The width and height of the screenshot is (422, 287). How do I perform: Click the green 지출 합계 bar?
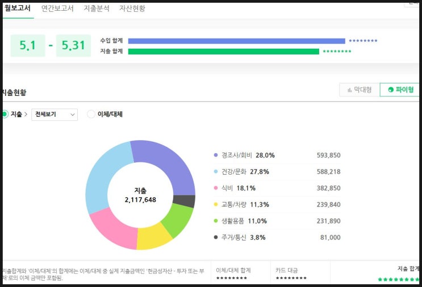[224, 51]
